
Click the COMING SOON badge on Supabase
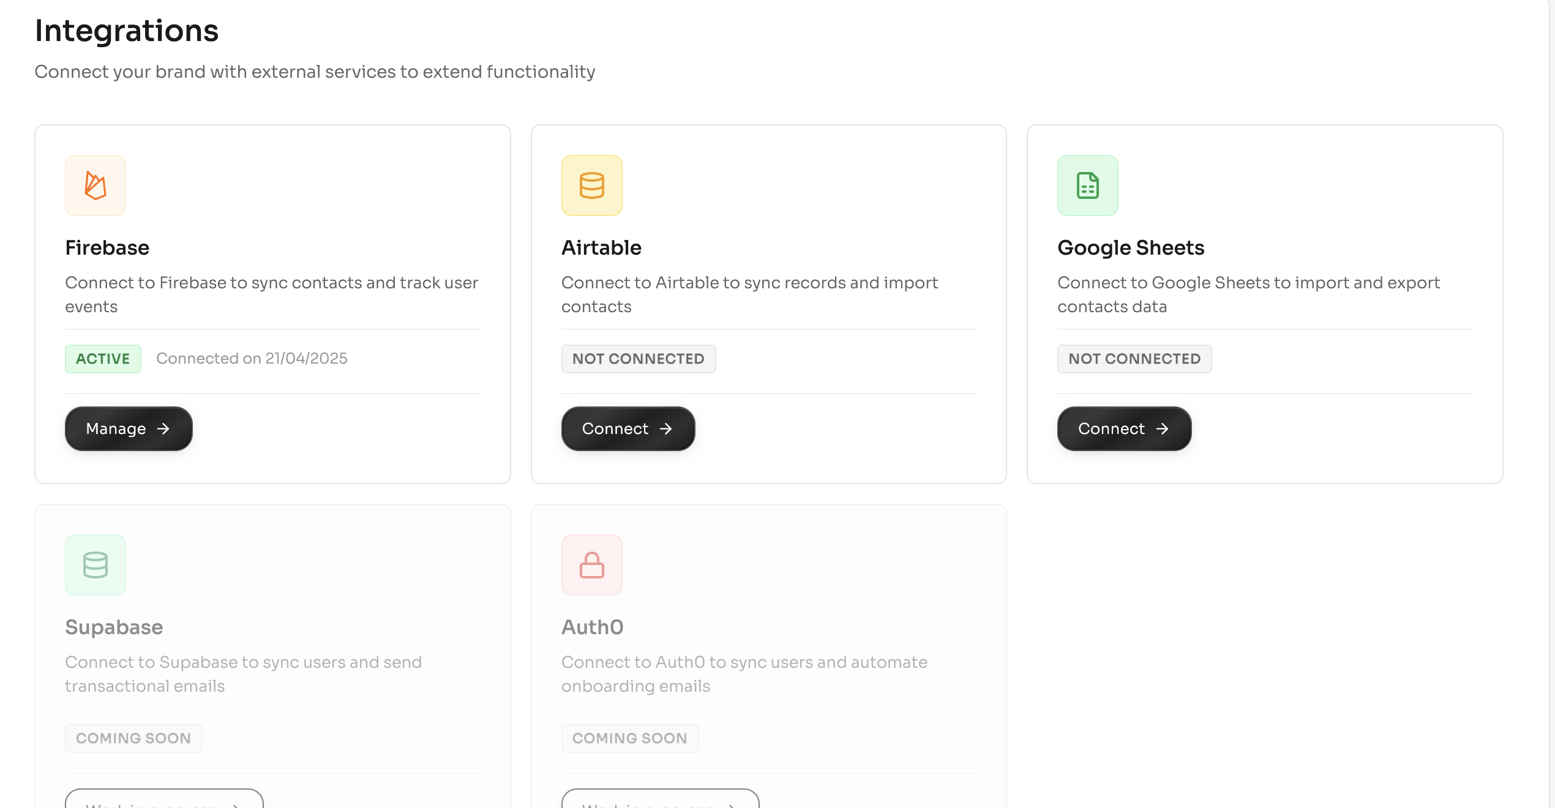pyautogui.click(x=133, y=738)
